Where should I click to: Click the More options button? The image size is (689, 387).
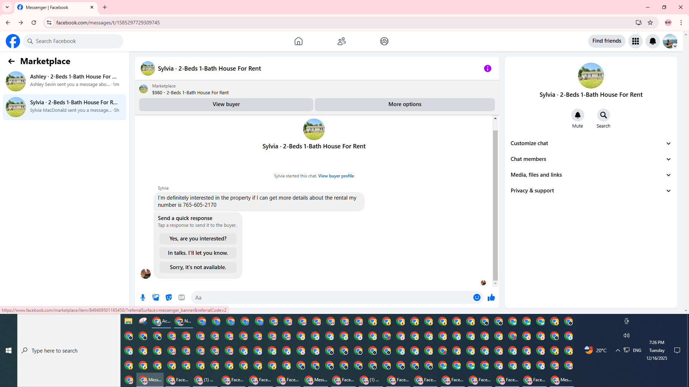(x=405, y=104)
